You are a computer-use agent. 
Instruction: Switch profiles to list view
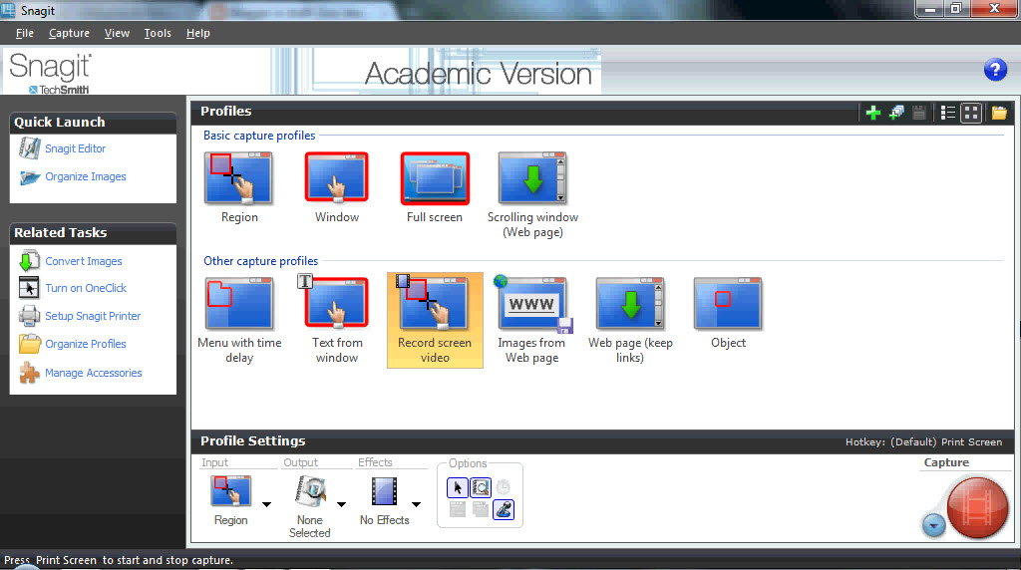(x=948, y=113)
